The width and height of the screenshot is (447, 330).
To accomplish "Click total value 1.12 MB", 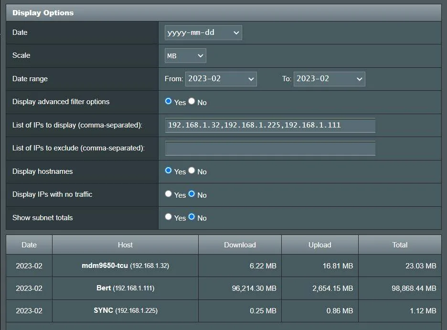I will [x=423, y=311].
